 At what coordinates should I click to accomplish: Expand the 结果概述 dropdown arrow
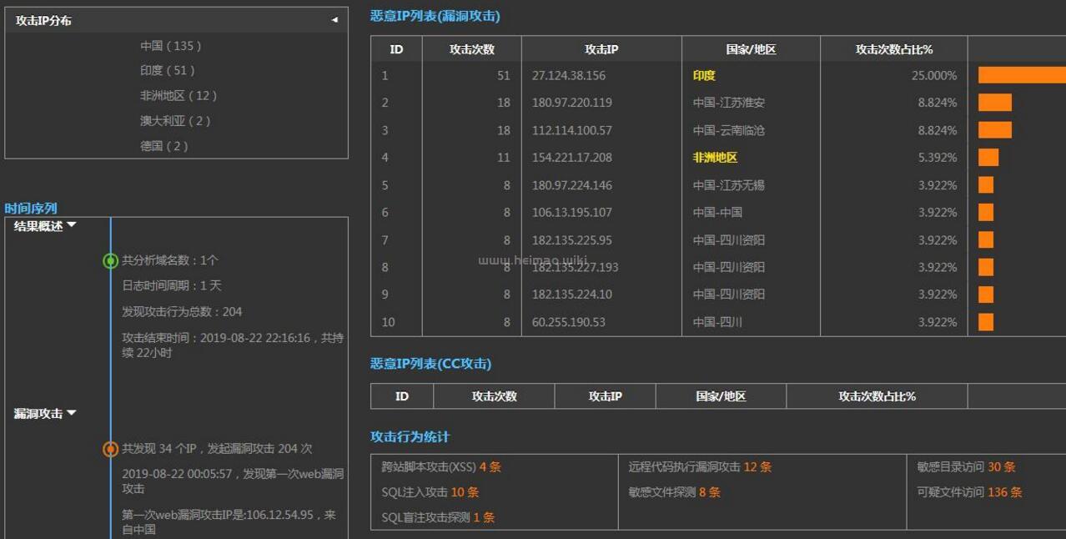(x=72, y=225)
